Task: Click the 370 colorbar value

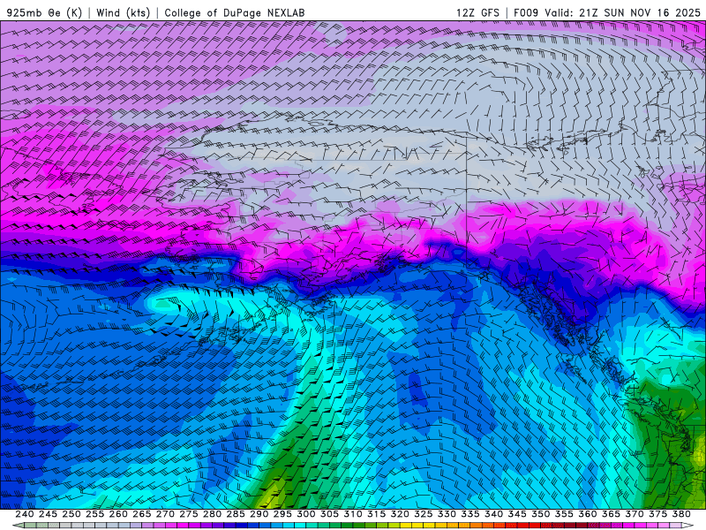Action: [x=635, y=514]
